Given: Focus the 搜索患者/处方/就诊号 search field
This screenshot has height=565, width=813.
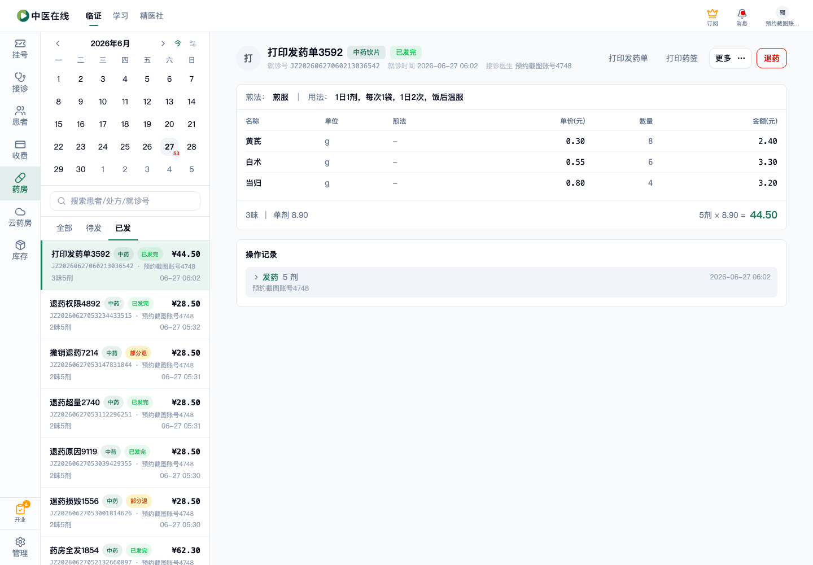Looking at the screenshot, I should (x=125, y=201).
